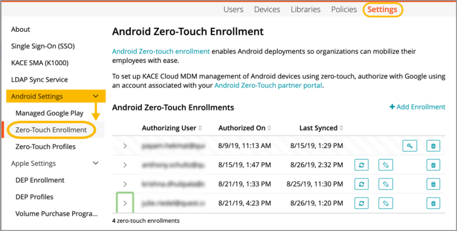The width and height of the screenshot is (457, 231).
Task: Expand the first enrollment row chevron
Action: 125,146
